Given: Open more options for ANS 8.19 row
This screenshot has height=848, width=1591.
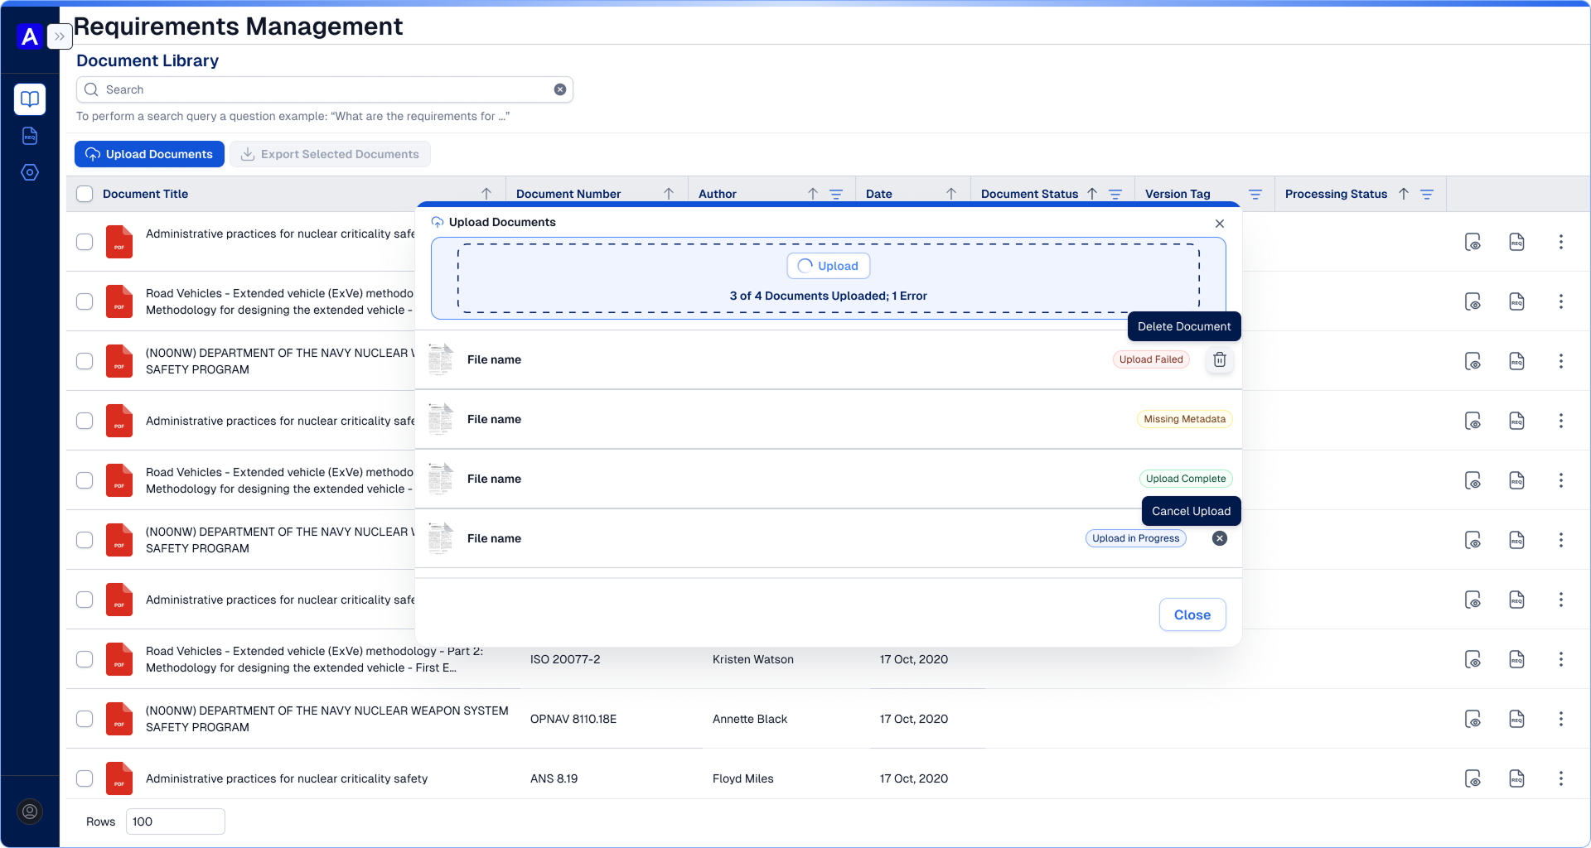Looking at the screenshot, I should tap(1561, 778).
